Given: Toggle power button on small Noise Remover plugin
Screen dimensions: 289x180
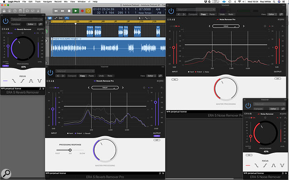Looking at the screenshot, I should click(x=248, y=105).
